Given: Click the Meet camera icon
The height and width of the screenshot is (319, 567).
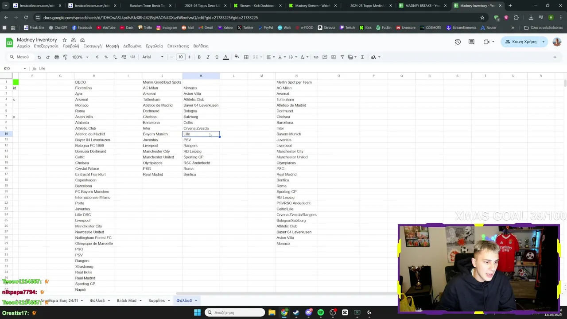Looking at the screenshot, I should (x=486, y=42).
